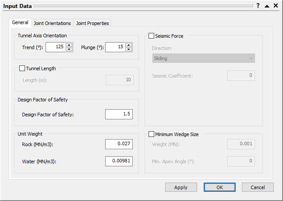Close the Input Data dialog

(x=276, y=6)
